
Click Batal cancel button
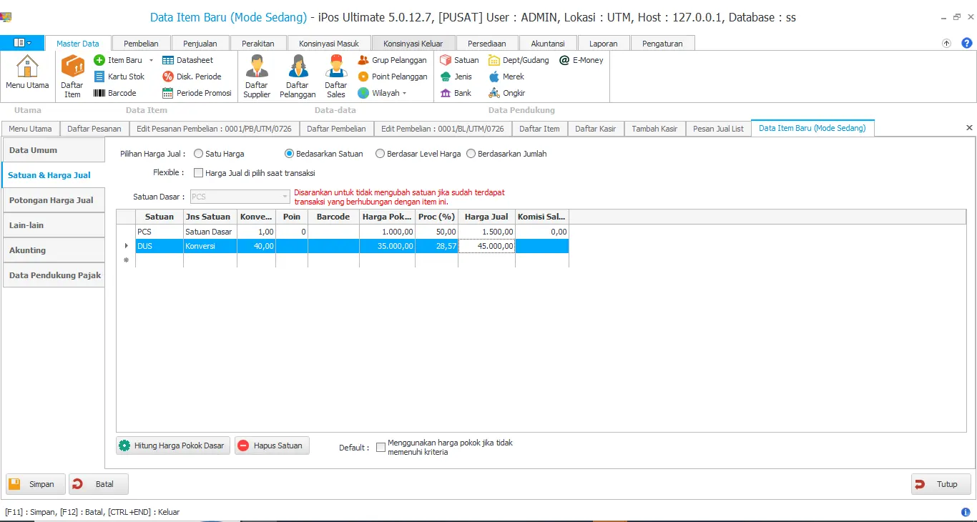click(x=99, y=484)
